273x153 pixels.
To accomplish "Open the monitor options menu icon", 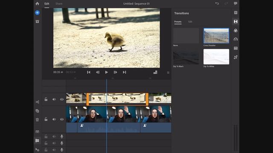I will point(168,73).
